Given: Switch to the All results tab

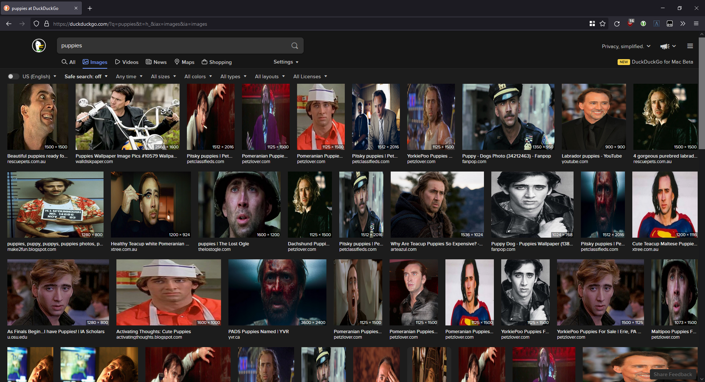Looking at the screenshot, I should [69, 62].
